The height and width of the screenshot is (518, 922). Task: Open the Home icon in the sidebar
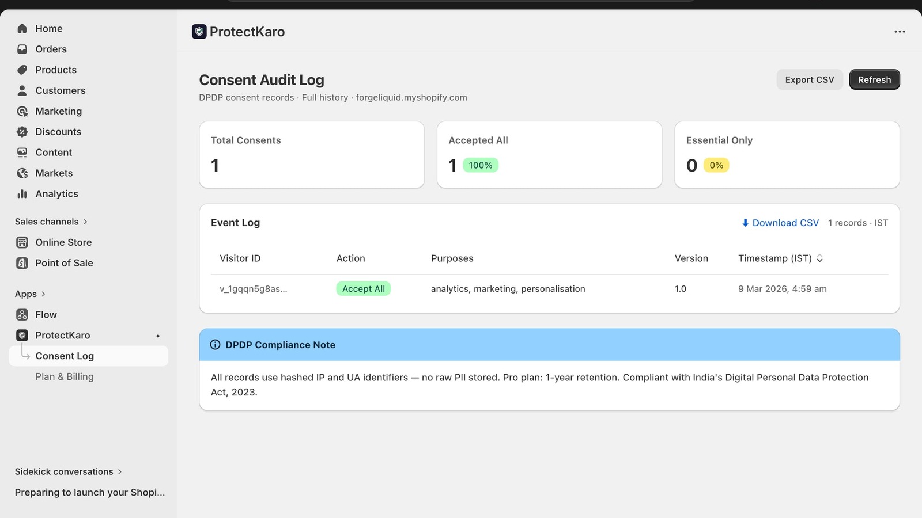[21, 28]
